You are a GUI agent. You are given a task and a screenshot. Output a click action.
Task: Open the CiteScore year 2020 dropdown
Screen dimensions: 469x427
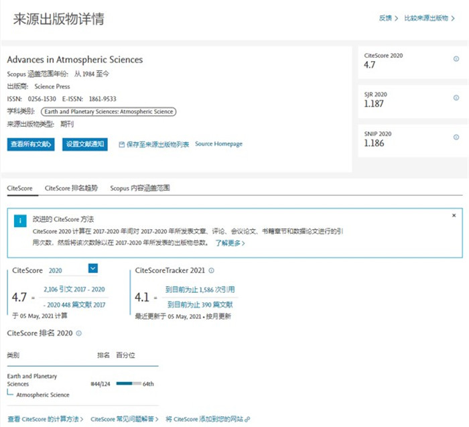pyautogui.click(x=93, y=269)
